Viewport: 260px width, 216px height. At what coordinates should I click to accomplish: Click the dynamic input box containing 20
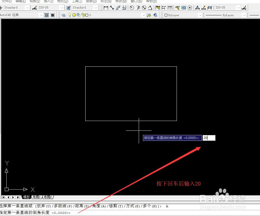pos(209,138)
